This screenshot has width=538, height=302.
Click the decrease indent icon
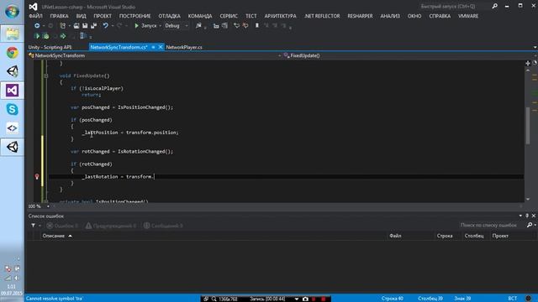216,26
